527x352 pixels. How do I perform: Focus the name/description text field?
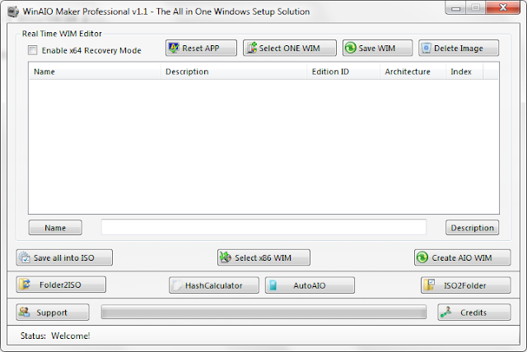point(263,227)
